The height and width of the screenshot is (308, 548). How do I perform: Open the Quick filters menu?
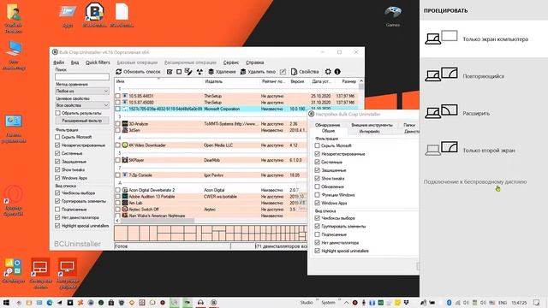click(98, 62)
